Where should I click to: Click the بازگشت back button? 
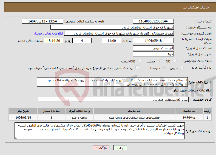[x=101, y=148]
